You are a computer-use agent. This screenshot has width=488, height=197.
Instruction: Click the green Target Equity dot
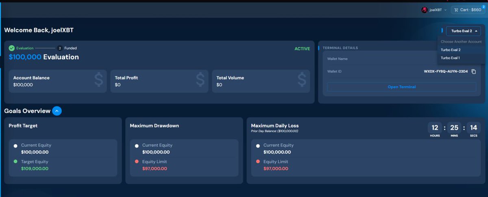[15, 162]
